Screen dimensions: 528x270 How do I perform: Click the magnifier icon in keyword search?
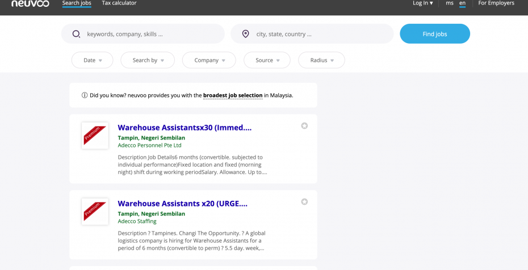pyautogui.click(x=77, y=34)
